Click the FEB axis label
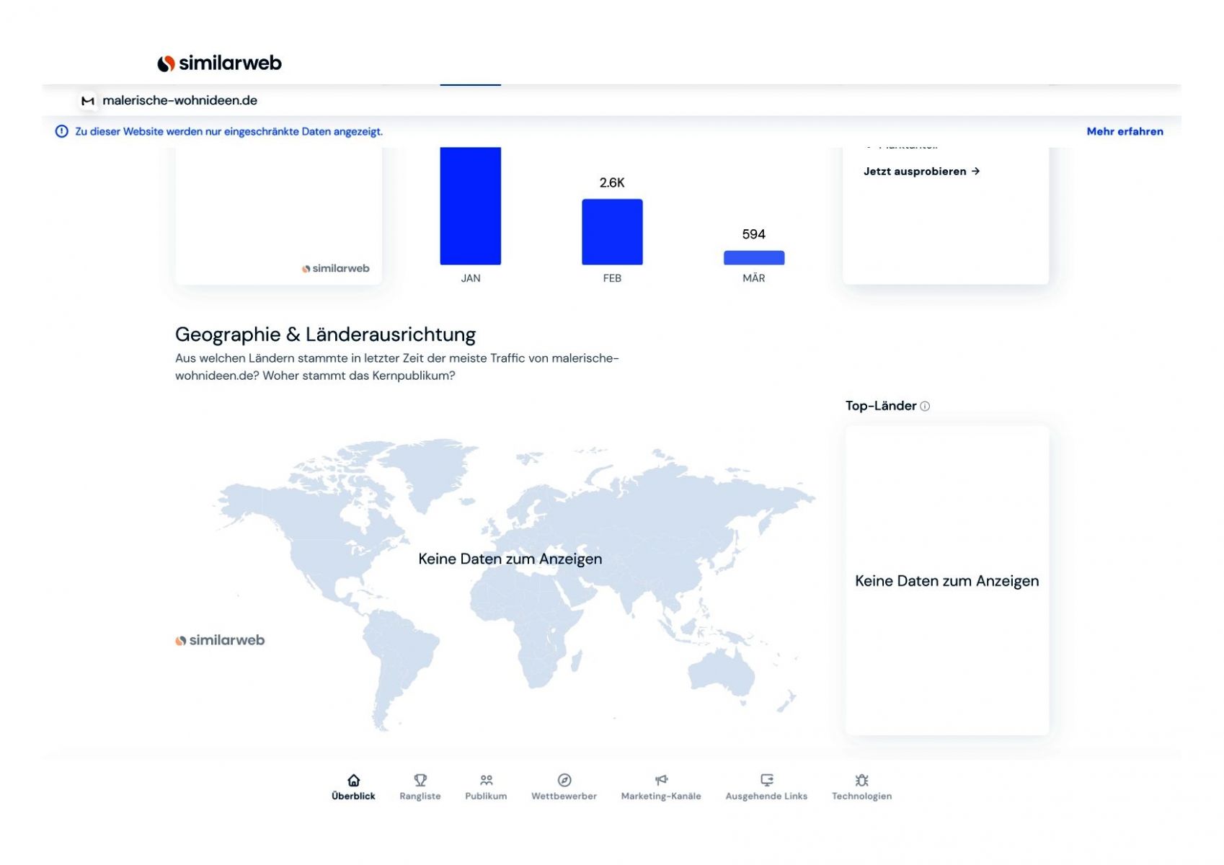The width and height of the screenshot is (1224, 865). [x=612, y=278]
